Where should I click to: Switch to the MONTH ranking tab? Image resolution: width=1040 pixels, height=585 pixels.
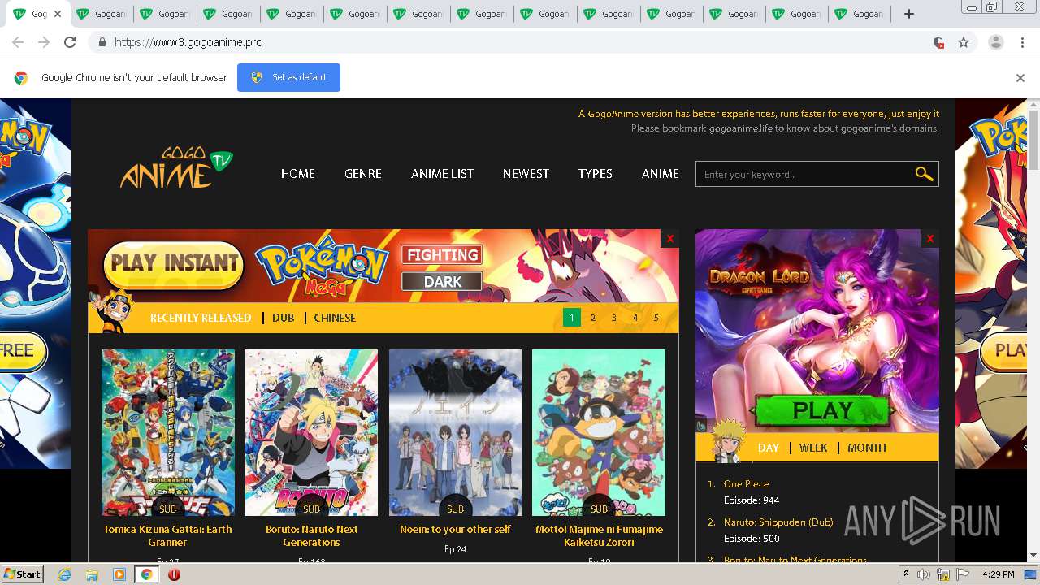click(x=867, y=448)
